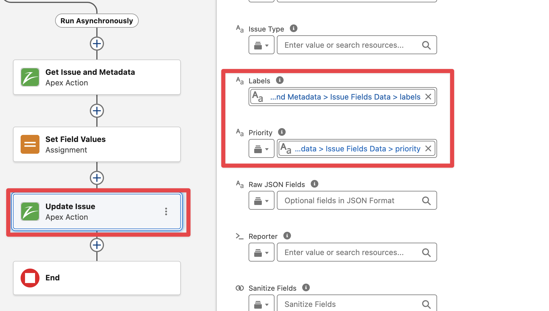Select the Set Field Values assignment
Screen dimensions: 549x311
[97, 144]
